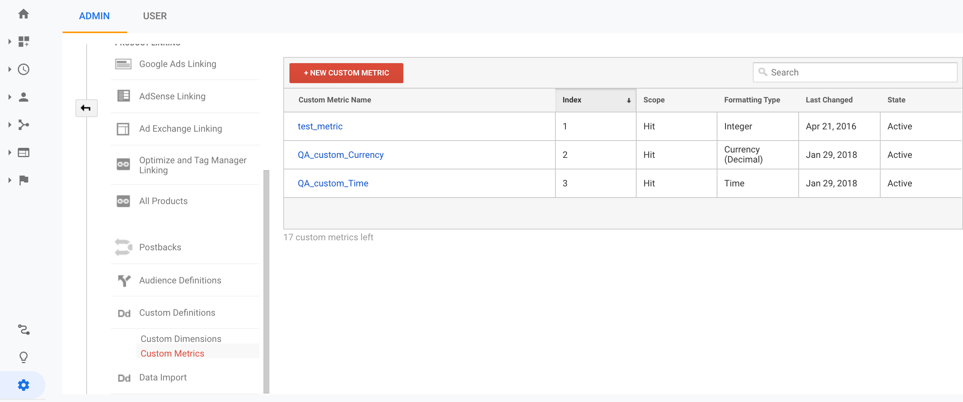963x402 pixels.
Task: Click the Search field above the table
Action: coord(854,72)
